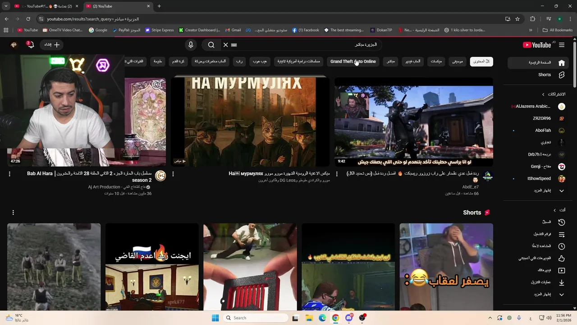
Task: Select the Grand Theft Auto Online chip
Action: point(353,61)
